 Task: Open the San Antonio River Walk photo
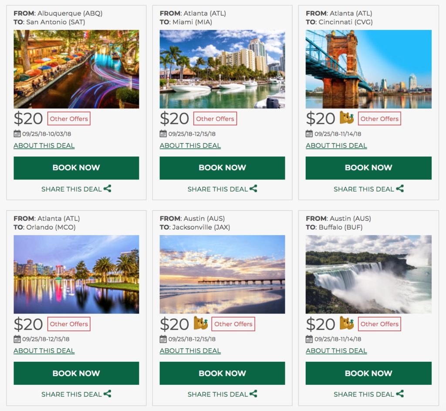click(x=76, y=69)
